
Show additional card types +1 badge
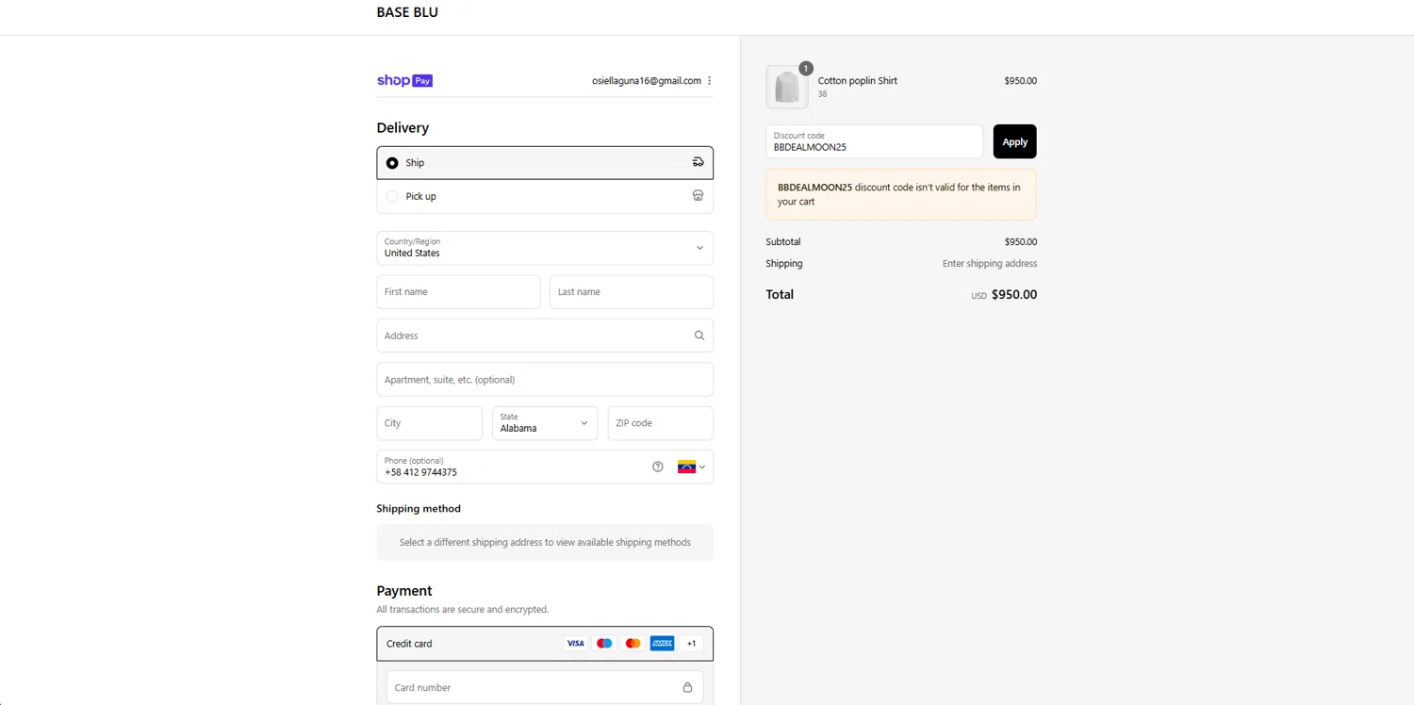[x=691, y=644]
